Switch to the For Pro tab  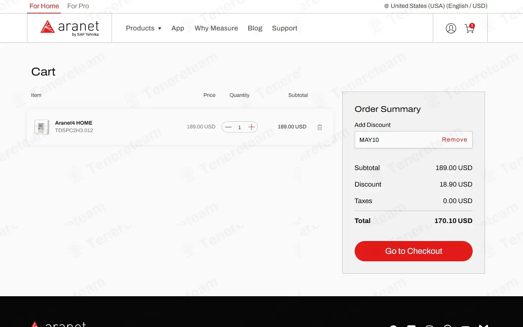tap(78, 6)
